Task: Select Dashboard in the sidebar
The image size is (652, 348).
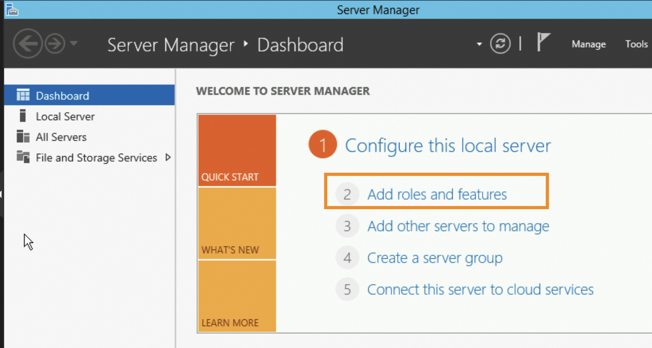Action: [x=89, y=95]
